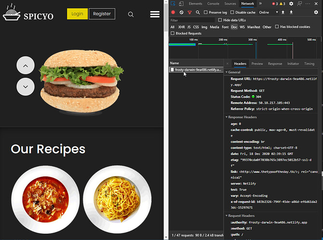Open the Online throttling dropdown
The height and width of the screenshot is (240, 323).
coord(269,13)
